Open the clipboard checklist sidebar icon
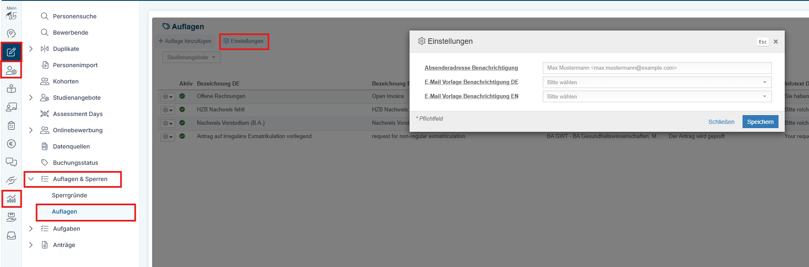This screenshot has height=267, width=809. click(x=11, y=125)
